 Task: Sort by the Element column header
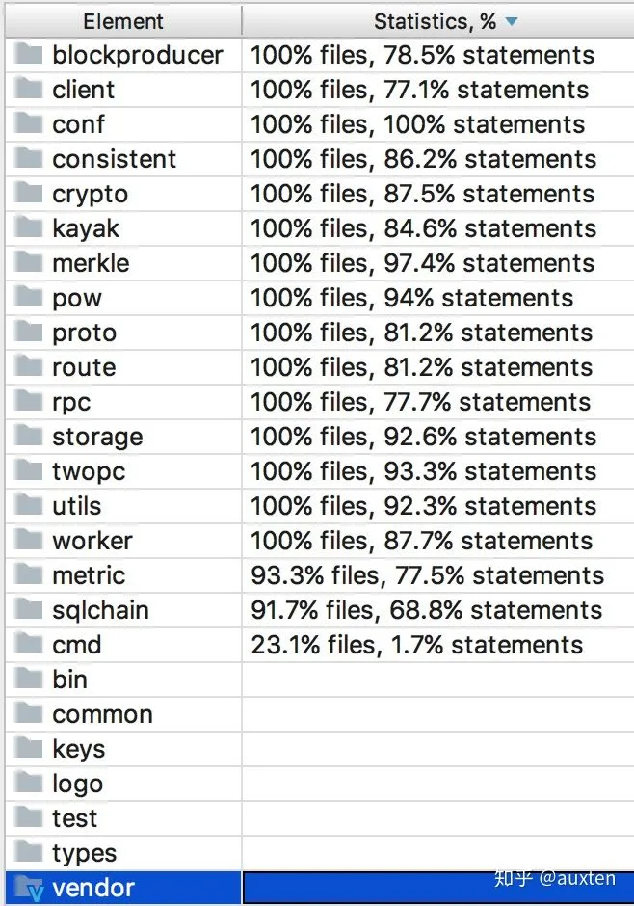121,21
